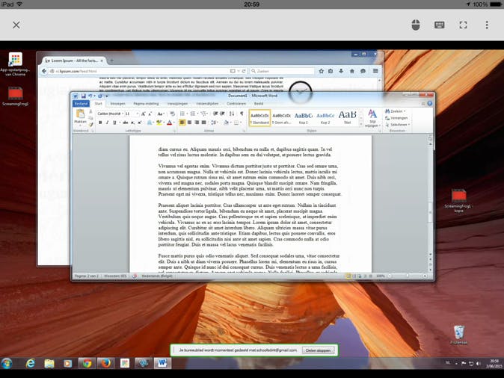Toggle paragraph marks display
This screenshot has height=378, width=504.
[x=242, y=114]
